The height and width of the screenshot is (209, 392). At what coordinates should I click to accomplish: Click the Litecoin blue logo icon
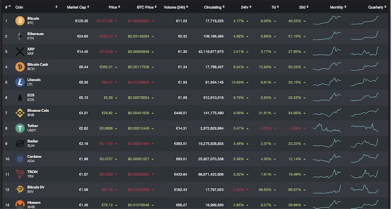click(x=20, y=82)
